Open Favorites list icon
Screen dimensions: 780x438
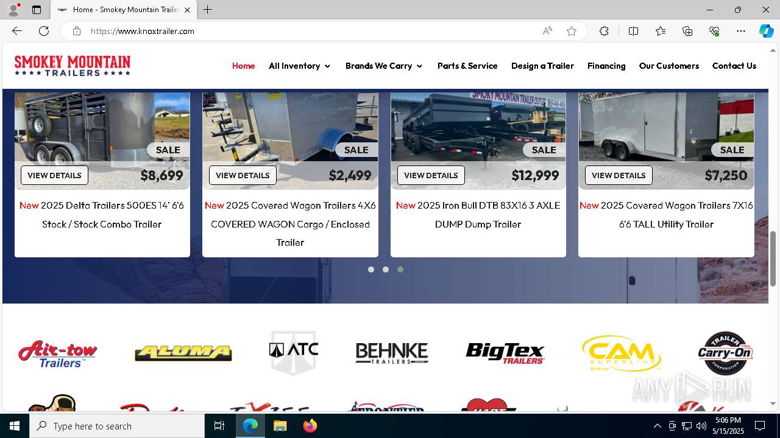(661, 31)
